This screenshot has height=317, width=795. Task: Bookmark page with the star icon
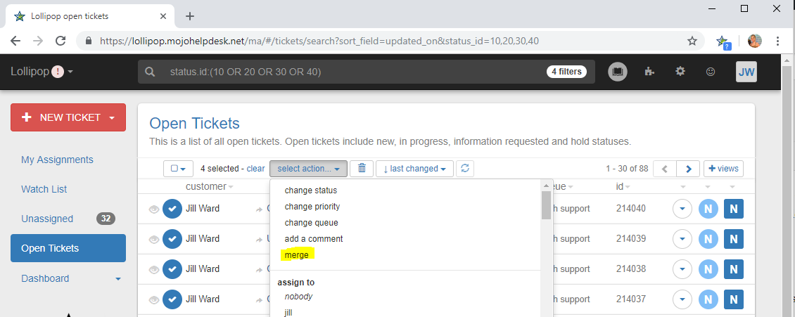[x=692, y=41]
